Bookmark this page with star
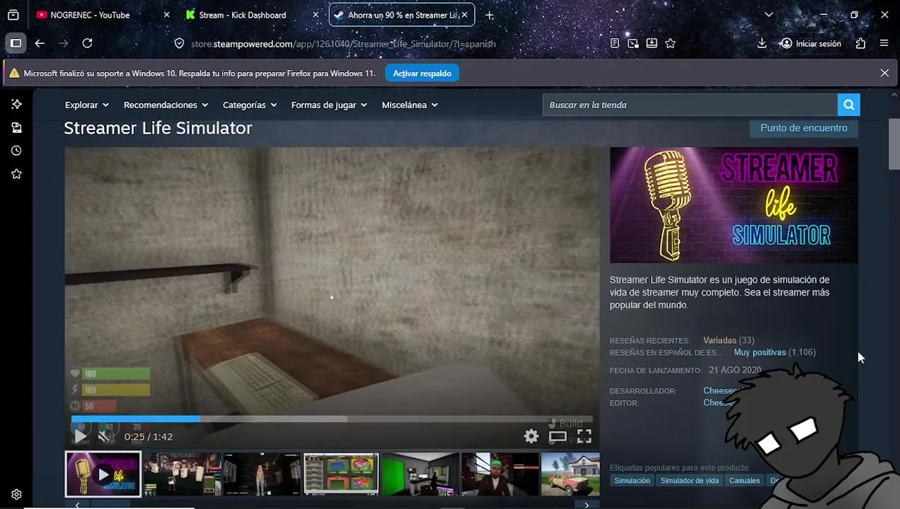The image size is (900, 509). (x=671, y=43)
